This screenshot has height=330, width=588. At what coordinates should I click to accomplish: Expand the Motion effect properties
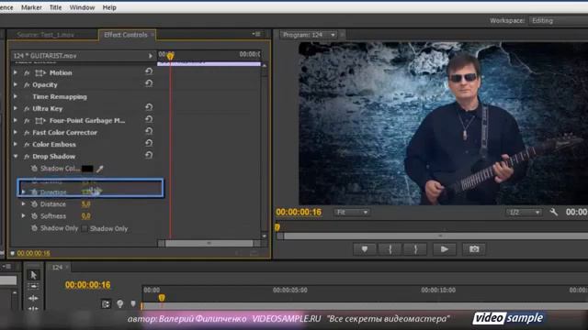[15, 72]
